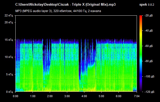
Task: Click the 0:00 time axis label
Action: point(15,96)
